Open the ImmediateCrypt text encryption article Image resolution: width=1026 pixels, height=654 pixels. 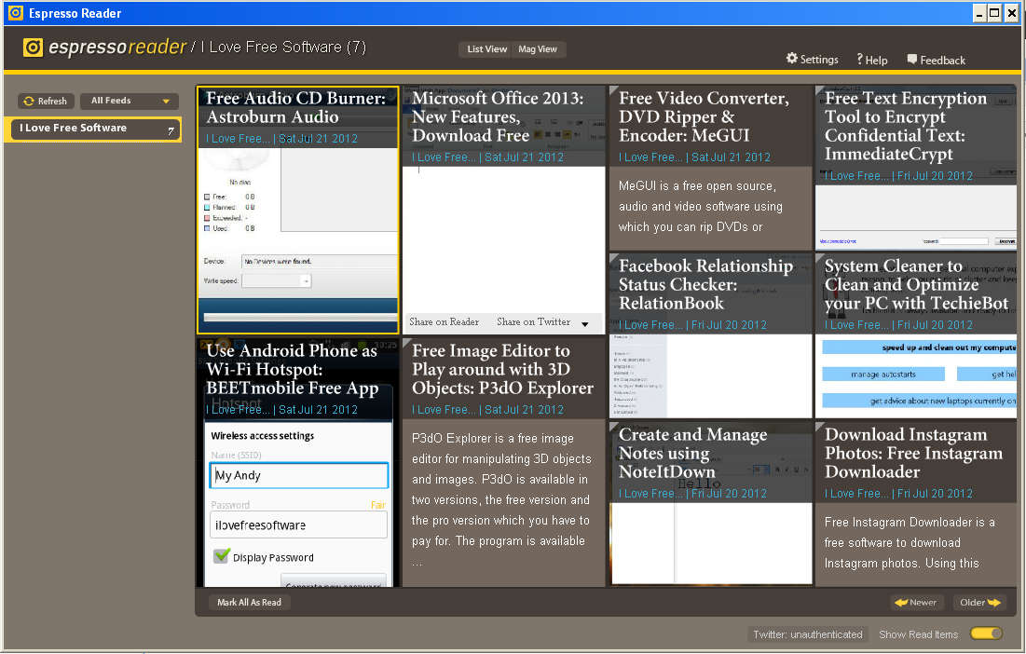click(915, 168)
